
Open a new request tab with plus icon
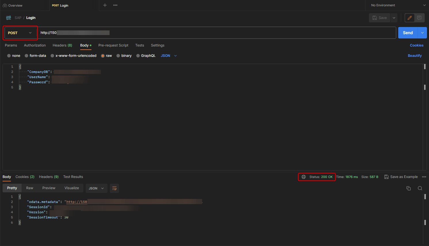105,5
